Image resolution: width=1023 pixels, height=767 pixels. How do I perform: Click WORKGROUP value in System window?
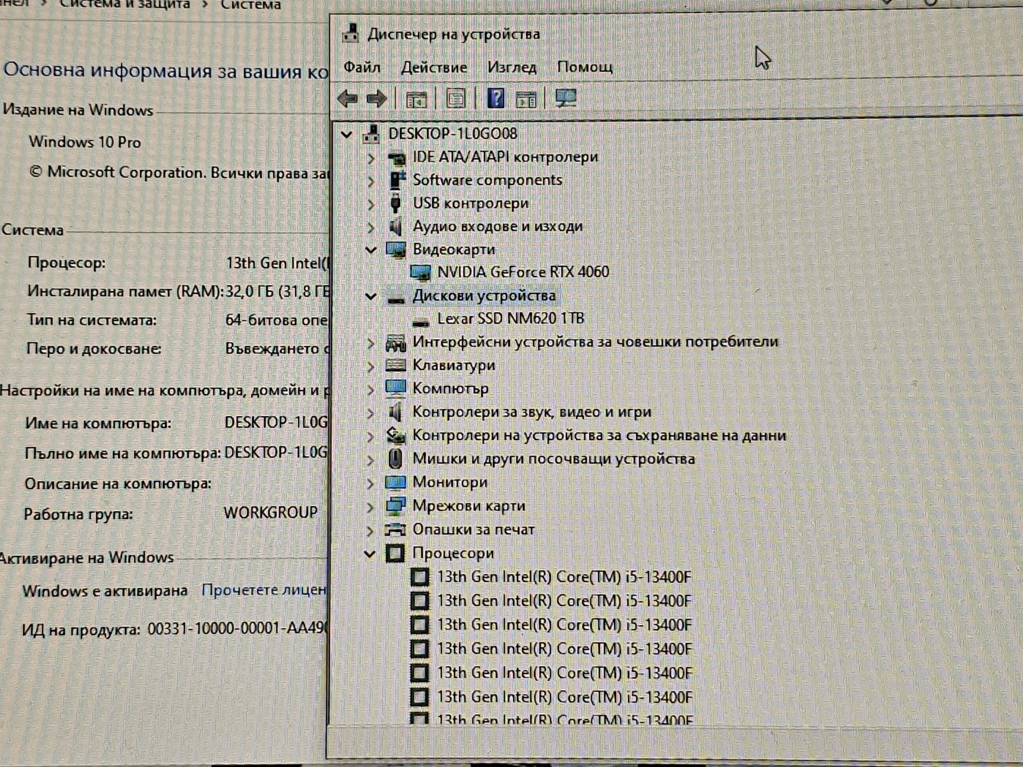271,512
